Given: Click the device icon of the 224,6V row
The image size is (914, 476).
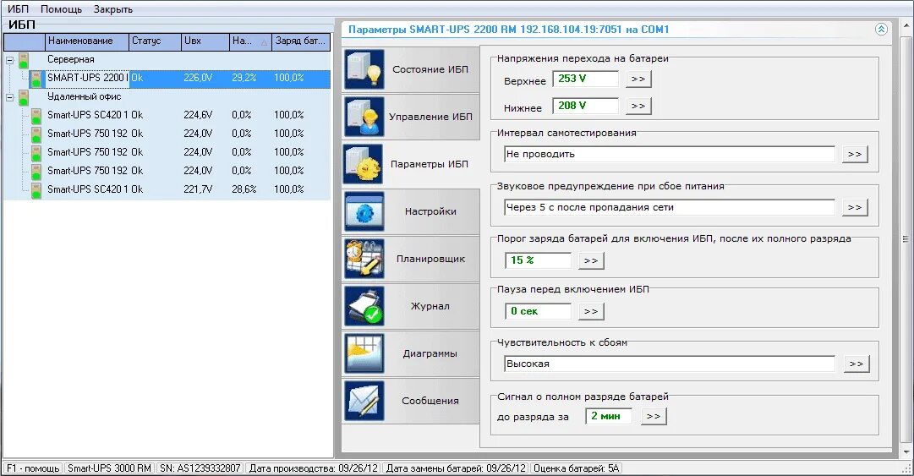Looking at the screenshot, I should tap(36, 115).
